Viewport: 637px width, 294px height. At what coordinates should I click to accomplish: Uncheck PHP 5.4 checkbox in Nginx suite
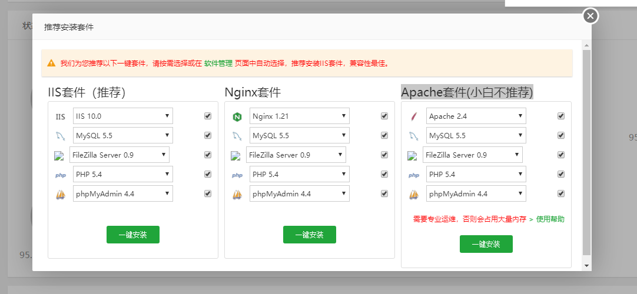tap(384, 175)
